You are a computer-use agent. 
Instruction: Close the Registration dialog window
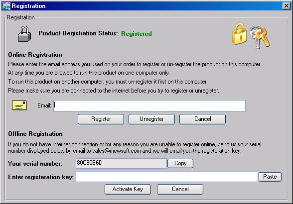tap(287, 6)
